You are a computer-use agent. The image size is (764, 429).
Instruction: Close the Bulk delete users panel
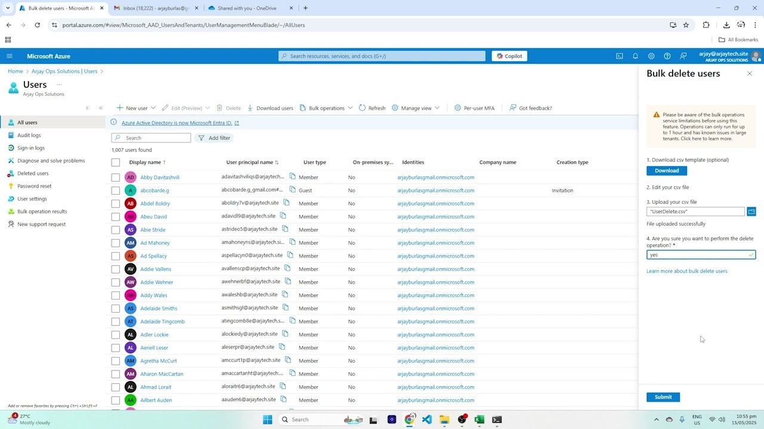coord(750,73)
